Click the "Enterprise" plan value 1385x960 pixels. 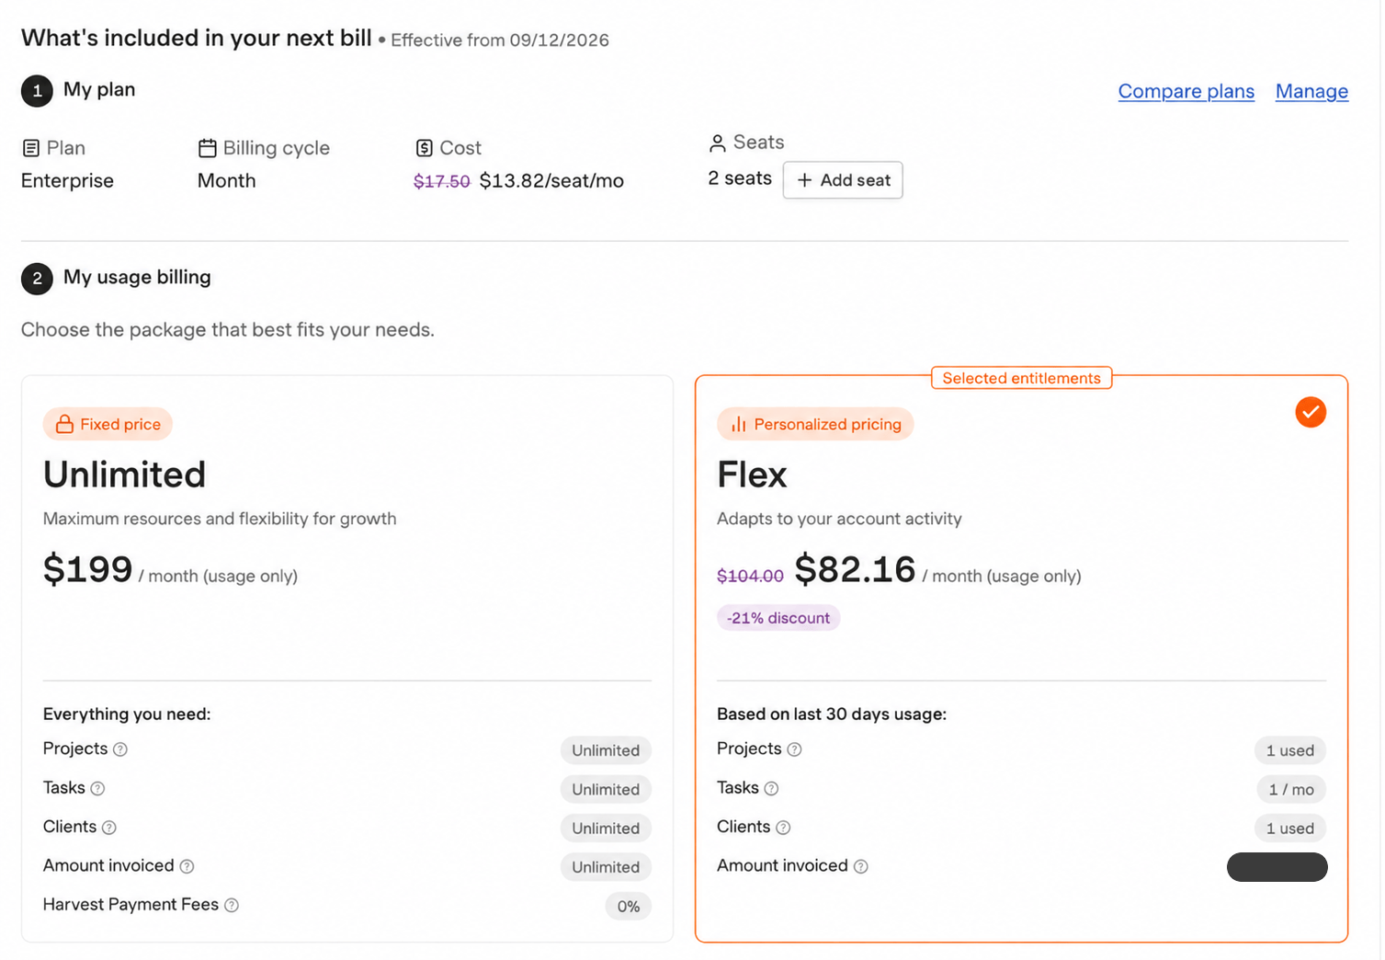[x=67, y=180]
